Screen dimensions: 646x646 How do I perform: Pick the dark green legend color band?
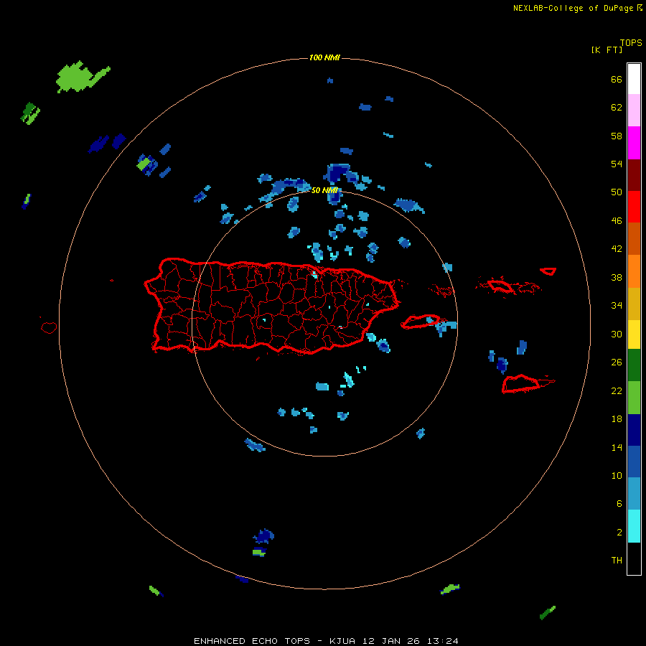(x=634, y=365)
